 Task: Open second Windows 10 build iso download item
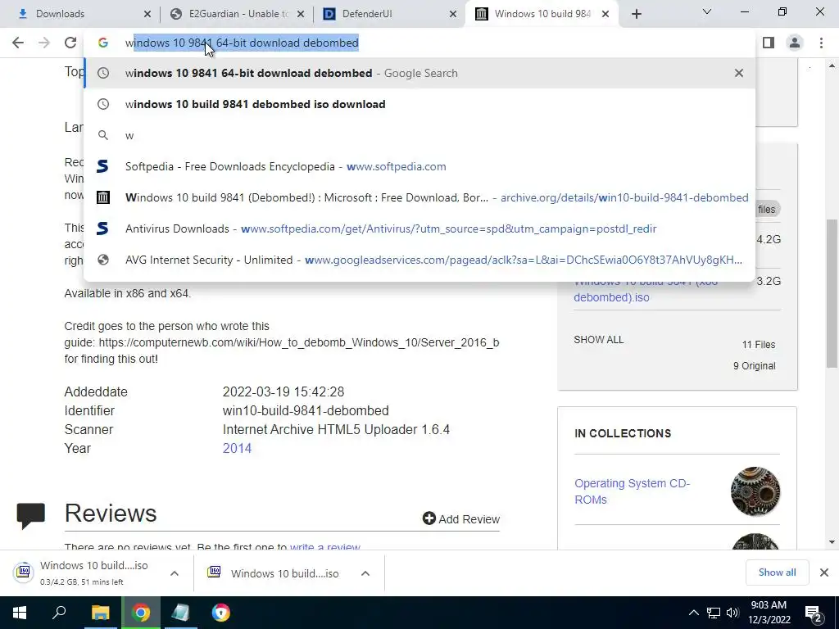click(275, 572)
